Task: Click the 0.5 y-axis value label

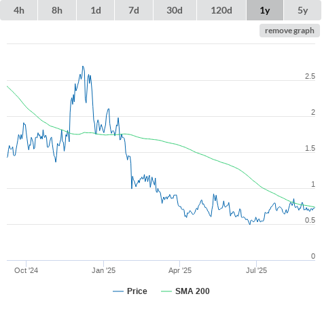Action: tap(310, 220)
